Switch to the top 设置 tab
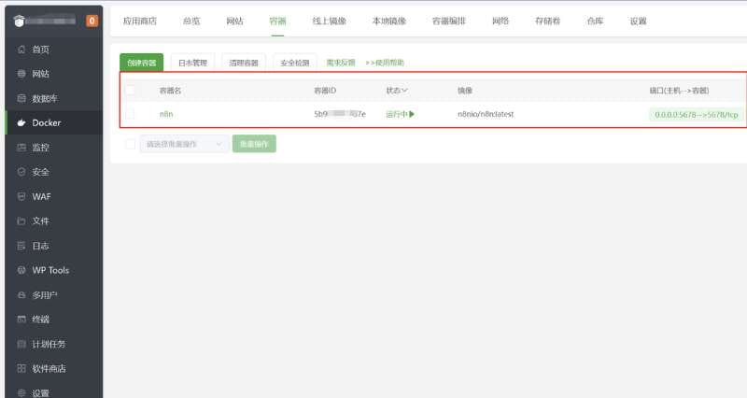The image size is (747, 398). 639,21
